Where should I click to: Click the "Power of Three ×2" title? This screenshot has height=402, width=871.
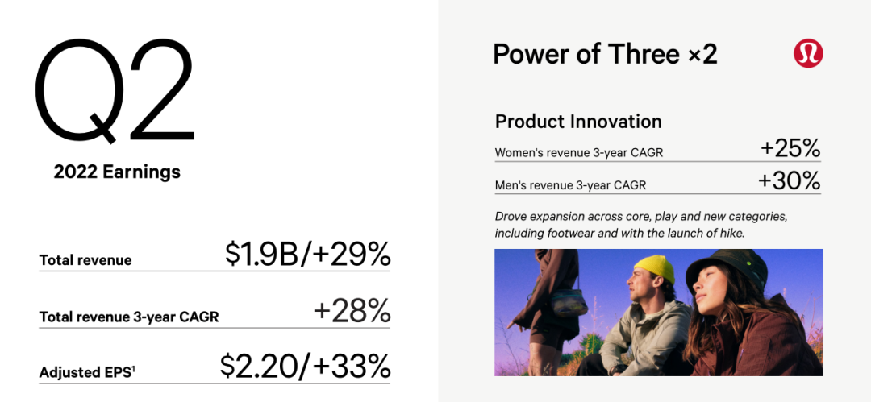[605, 55]
